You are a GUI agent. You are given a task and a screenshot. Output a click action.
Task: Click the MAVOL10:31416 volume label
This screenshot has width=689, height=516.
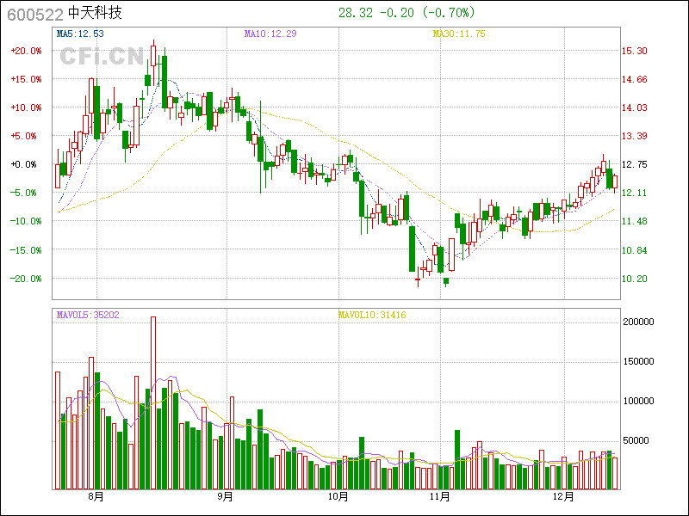[x=371, y=315]
